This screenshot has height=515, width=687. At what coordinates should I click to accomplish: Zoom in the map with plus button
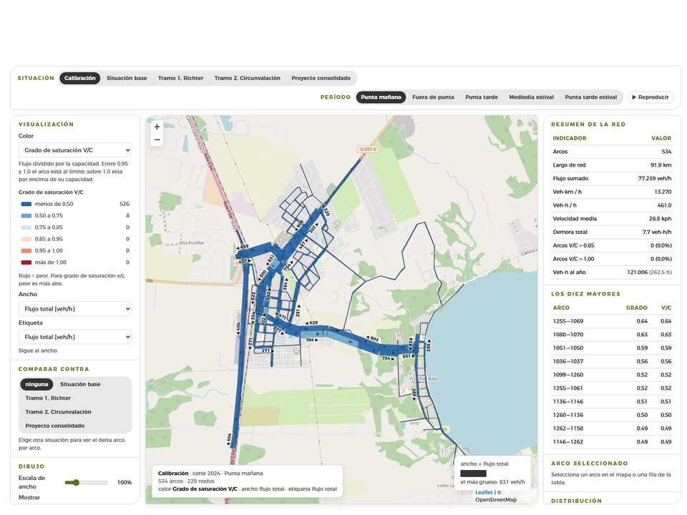[157, 127]
